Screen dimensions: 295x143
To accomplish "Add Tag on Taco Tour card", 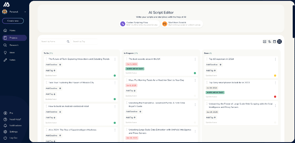I will pyautogui.click(x=51, y=94).
